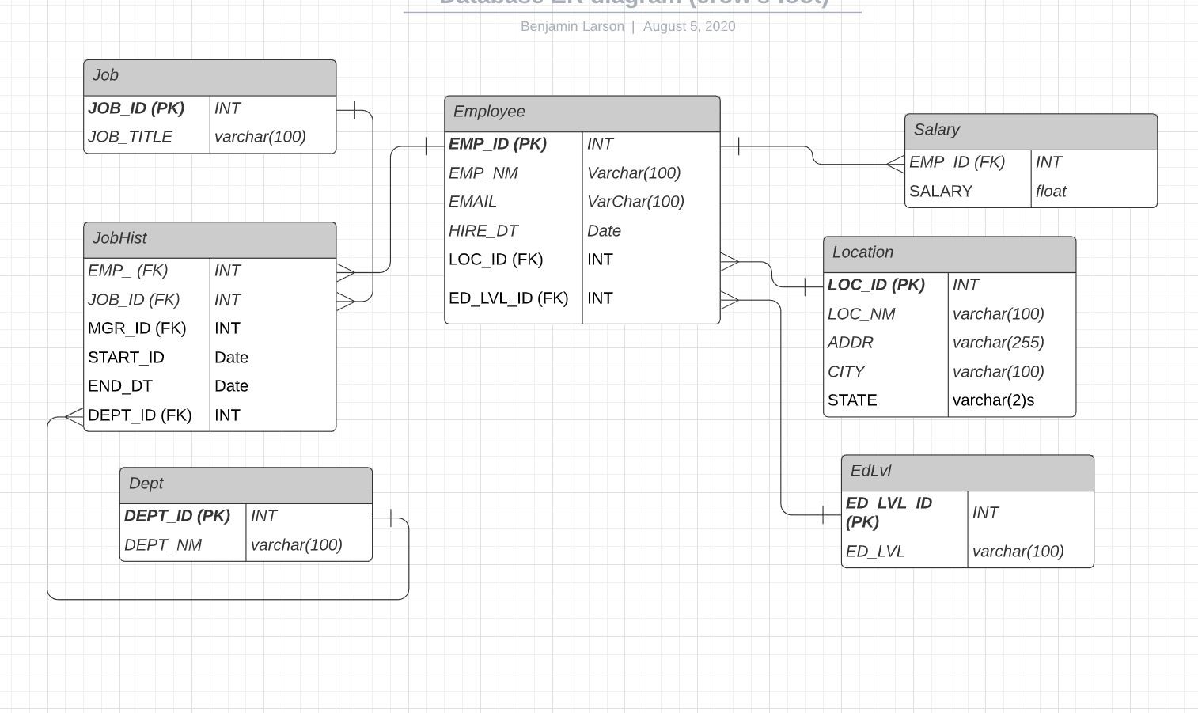Click the JobHist table header
Screen dimensions: 1198x713
pyautogui.click(x=210, y=238)
